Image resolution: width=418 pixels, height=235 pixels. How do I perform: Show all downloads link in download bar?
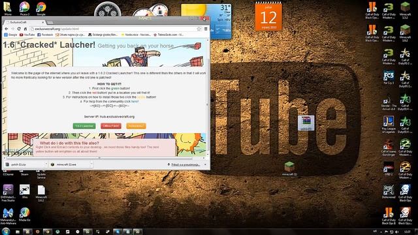185,164
